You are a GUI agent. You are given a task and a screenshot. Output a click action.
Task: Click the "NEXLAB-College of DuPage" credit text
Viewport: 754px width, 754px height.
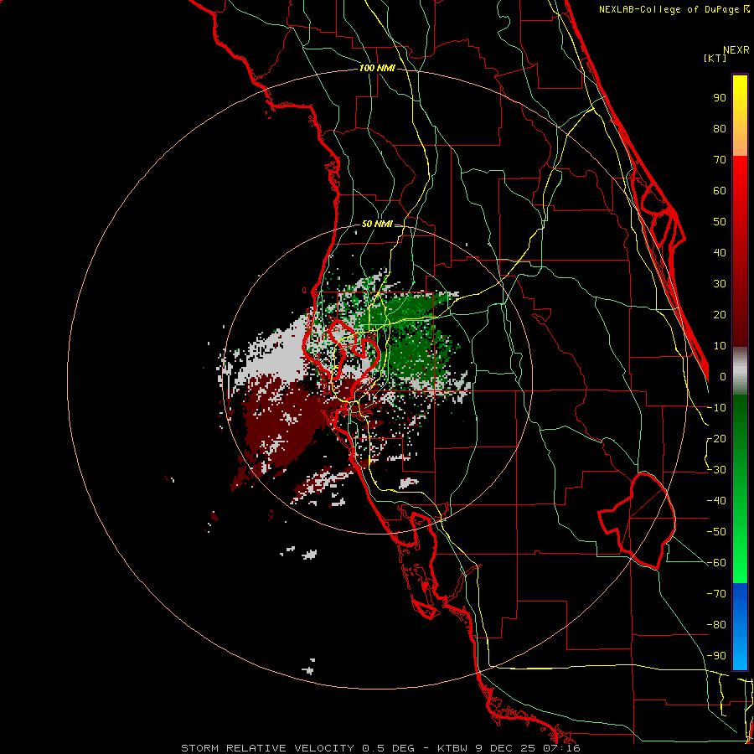tap(669, 9)
